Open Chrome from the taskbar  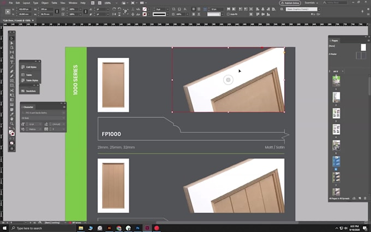pyautogui.click(x=119, y=228)
